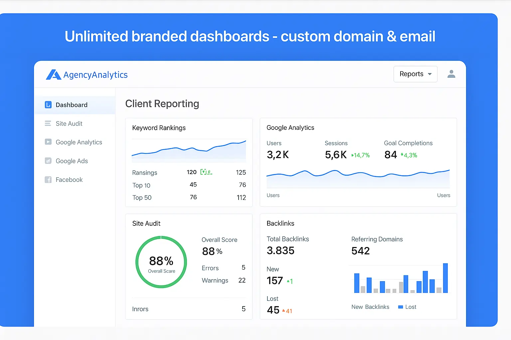511x340 pixels.
Task: Click the Keyword Rankings line chart
Action: [189, 150]
